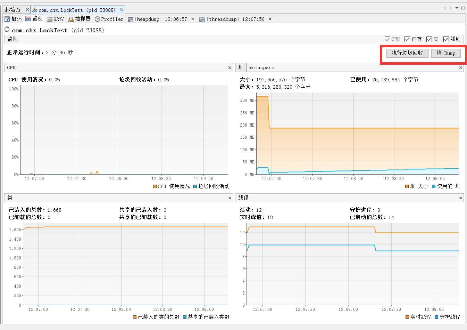Close the 类 chart panel

click(230, 198)
